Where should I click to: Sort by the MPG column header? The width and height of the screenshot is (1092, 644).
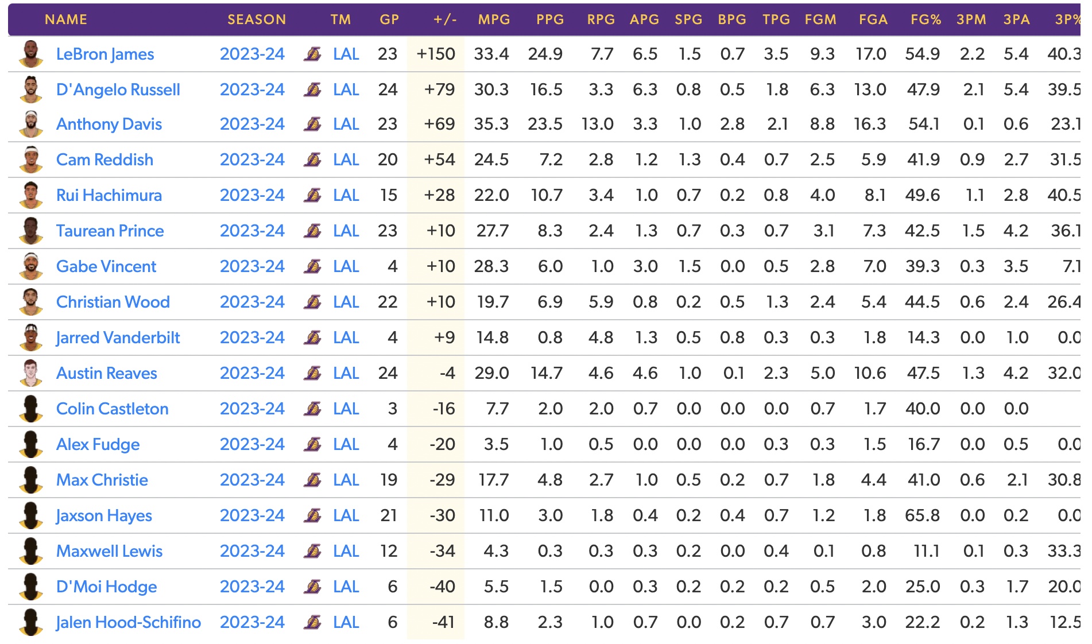pos(494,20)
